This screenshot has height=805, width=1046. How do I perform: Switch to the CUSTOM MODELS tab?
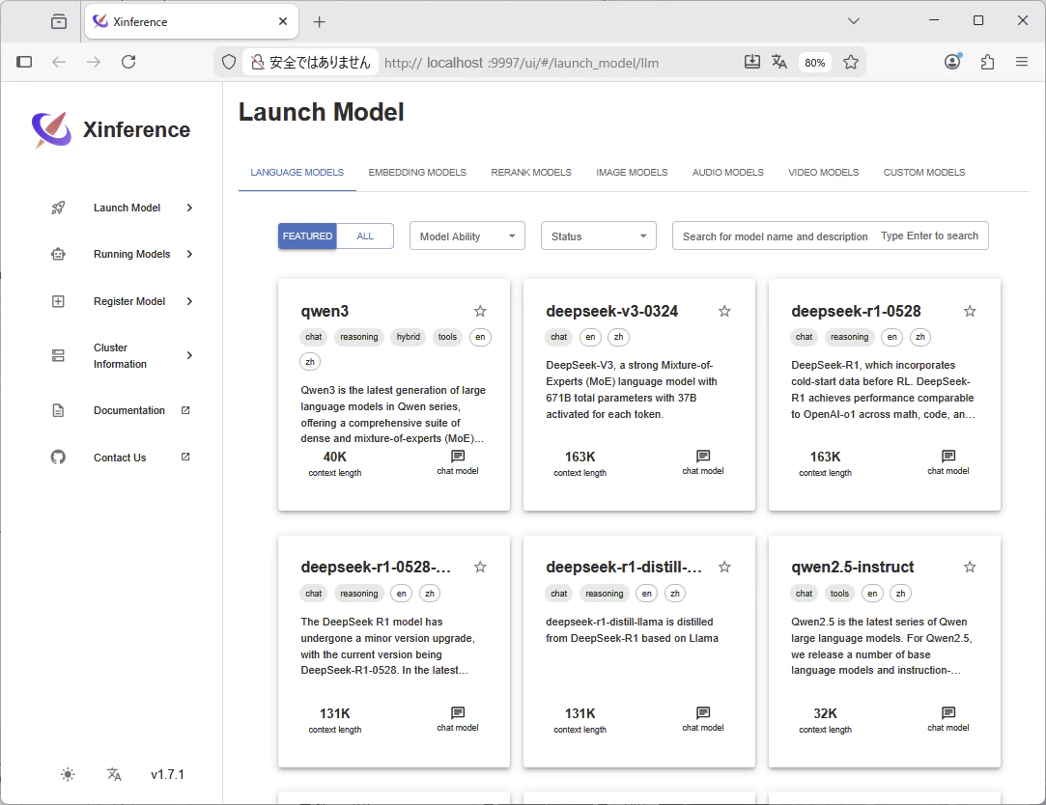[x=924, y=172]
